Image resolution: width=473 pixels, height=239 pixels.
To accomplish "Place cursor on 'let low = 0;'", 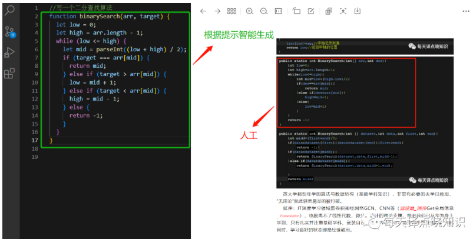I will pos(76,25).
